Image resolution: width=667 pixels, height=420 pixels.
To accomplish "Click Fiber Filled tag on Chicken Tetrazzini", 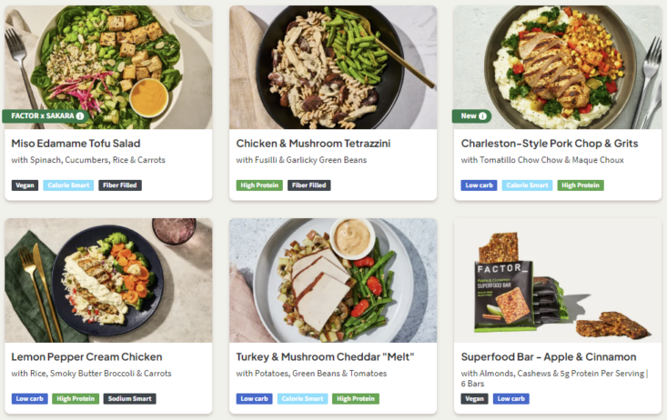I will pos(308,185).
